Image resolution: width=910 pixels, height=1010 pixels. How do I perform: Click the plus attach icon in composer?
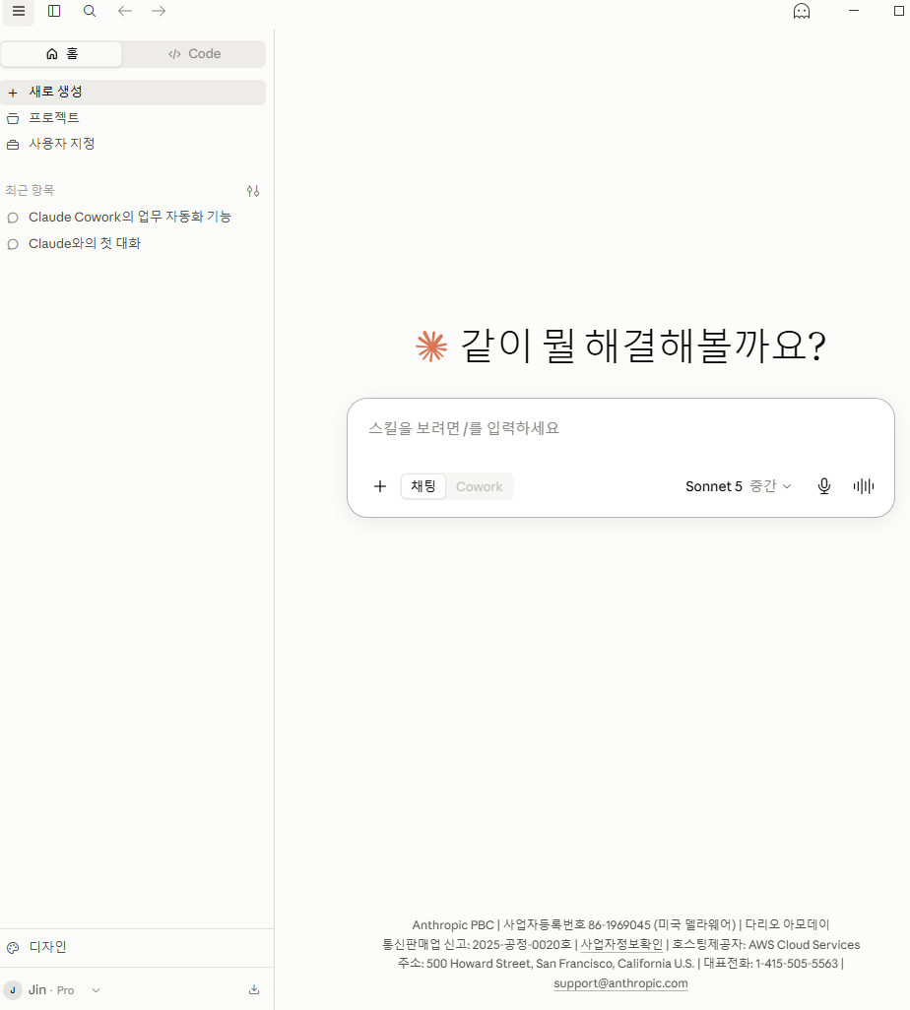(x=380, y=486)
